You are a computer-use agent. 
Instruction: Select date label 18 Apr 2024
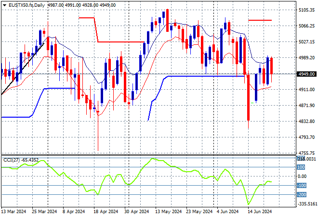point(106,212)
